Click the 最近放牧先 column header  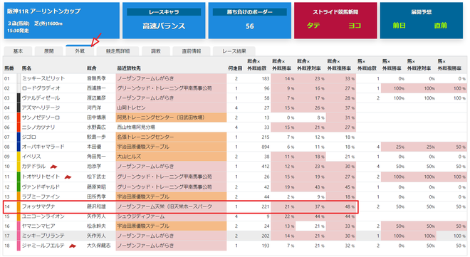point(129,68)
